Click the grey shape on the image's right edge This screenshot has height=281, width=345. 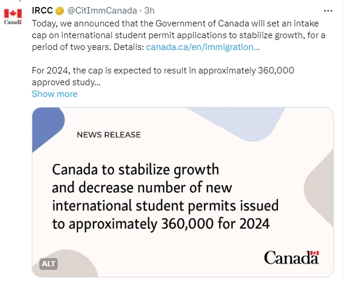[x=321, y=189]
